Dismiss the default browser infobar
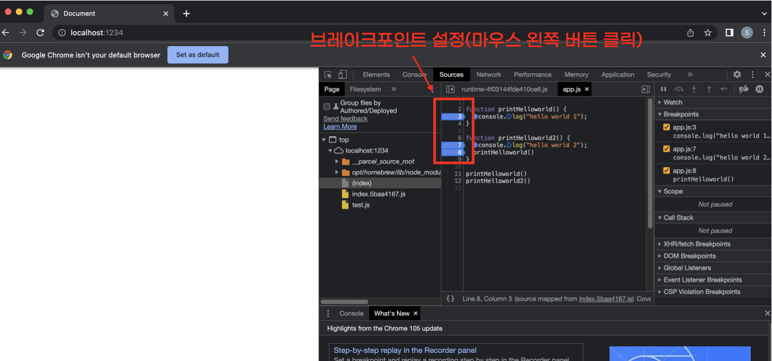772x361 pixels. 763,55
